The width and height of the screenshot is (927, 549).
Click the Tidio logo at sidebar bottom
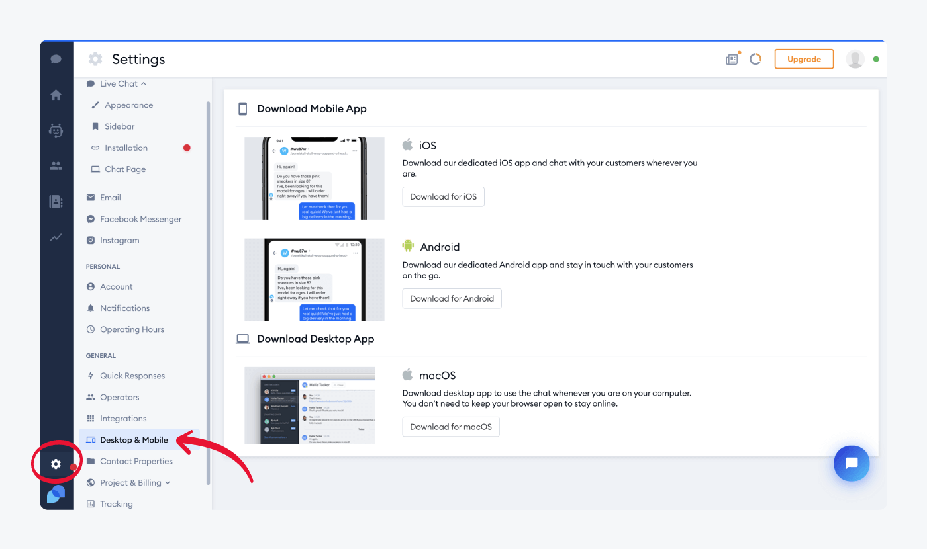point(56,493)
